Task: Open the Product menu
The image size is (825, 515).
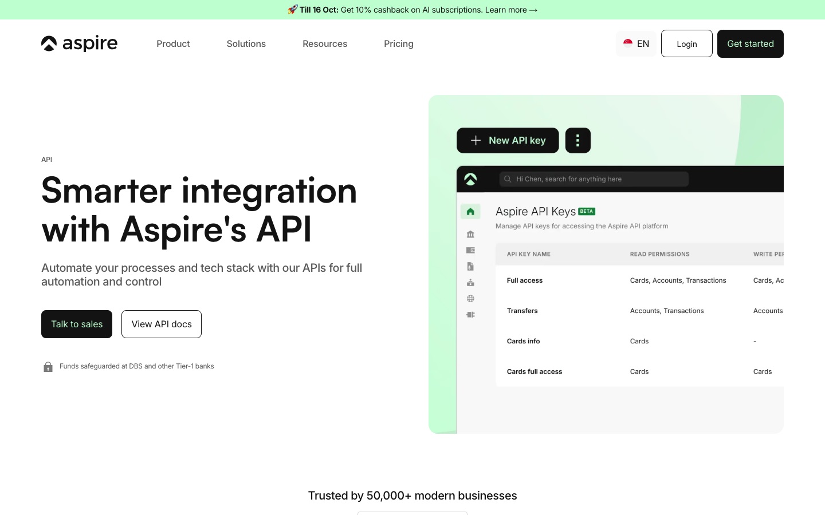Action: click(173, 43)
